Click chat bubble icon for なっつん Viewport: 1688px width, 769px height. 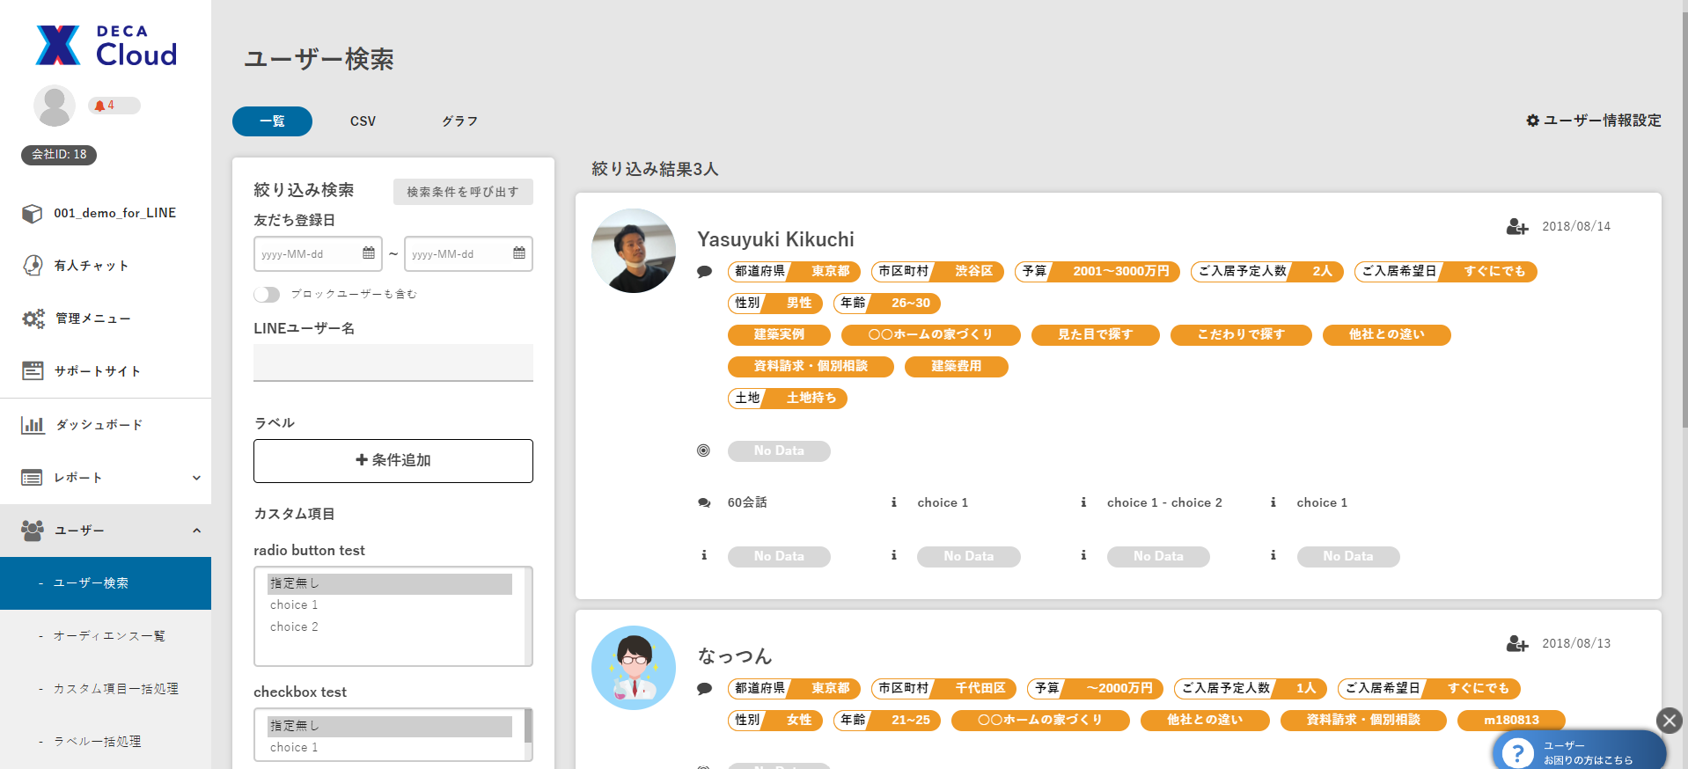(x=704, y=689)
